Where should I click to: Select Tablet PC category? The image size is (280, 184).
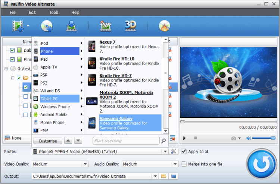(x=58, y=99)
